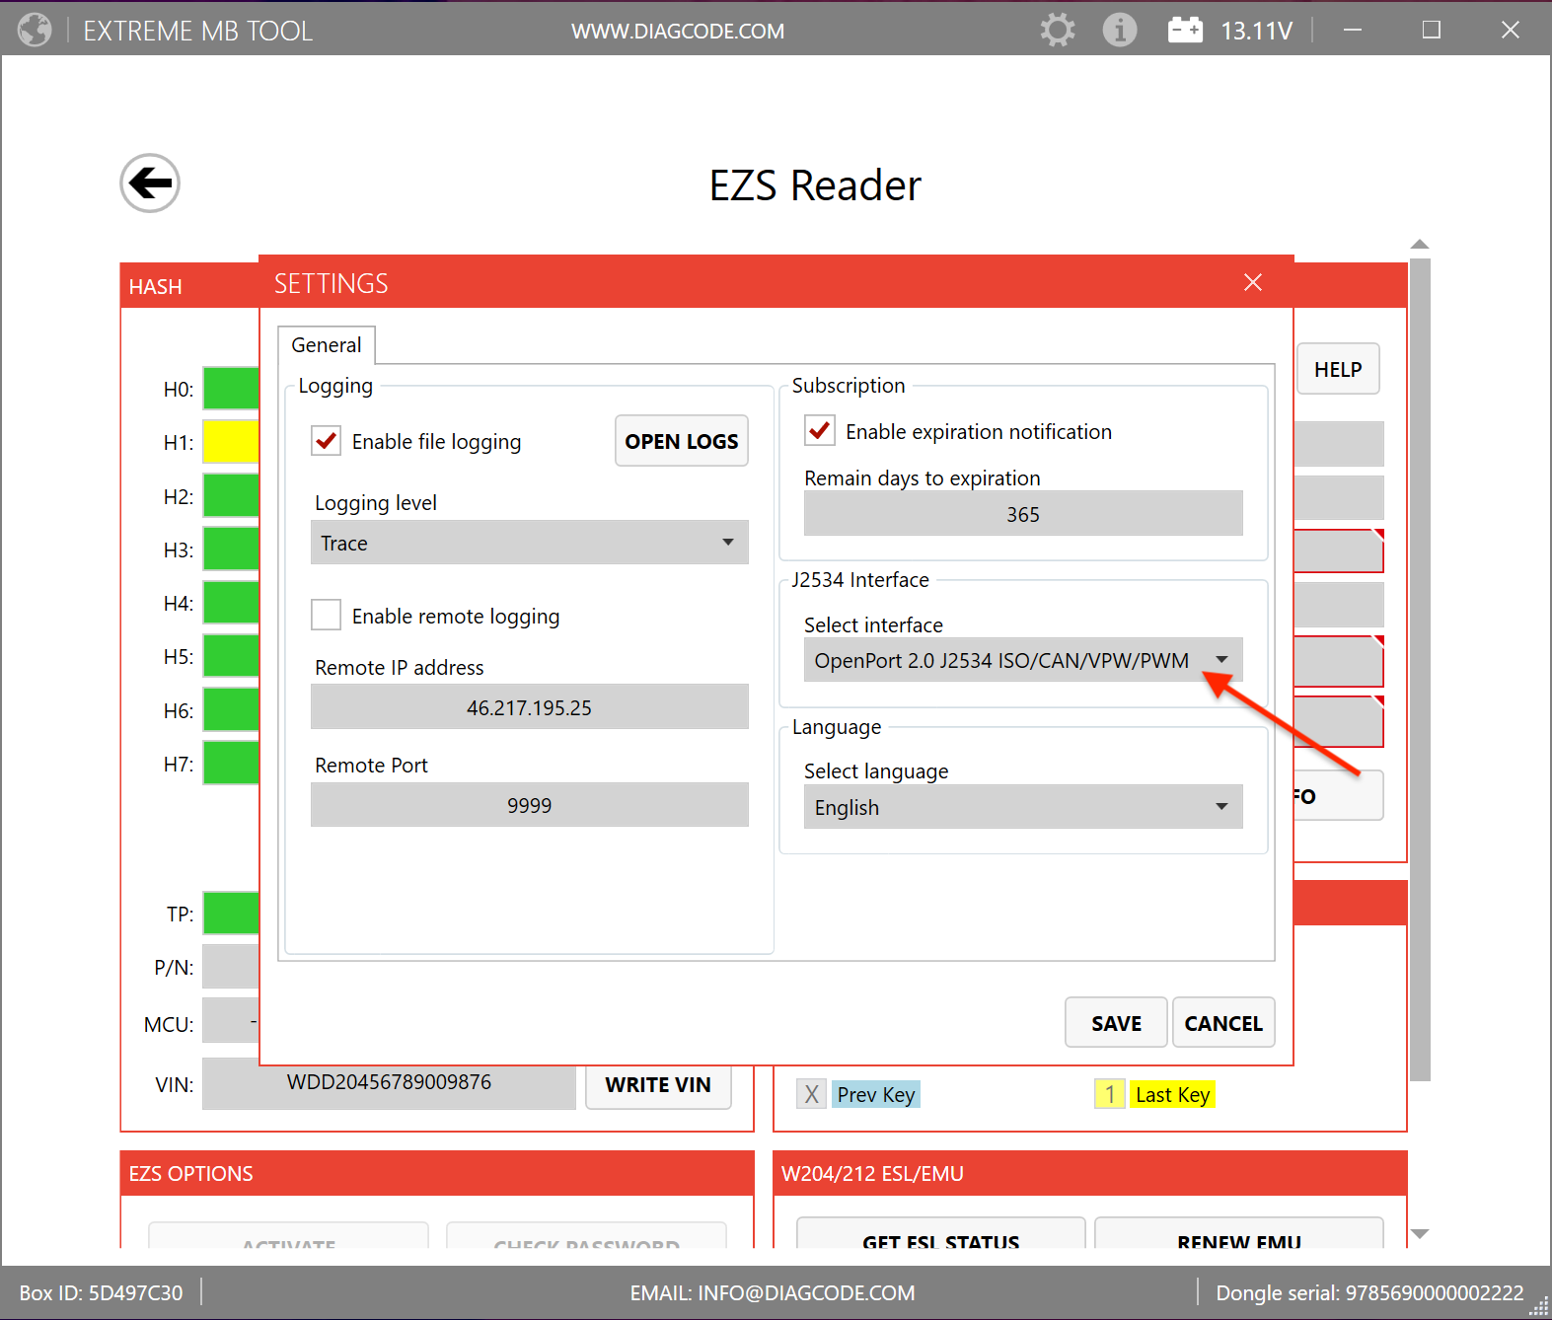Click the back arrow icon
The image size is (1552, 1320).
tap(150, 183)
